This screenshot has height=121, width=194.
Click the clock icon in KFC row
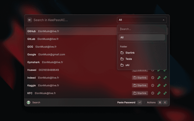(x=153, y=93)
